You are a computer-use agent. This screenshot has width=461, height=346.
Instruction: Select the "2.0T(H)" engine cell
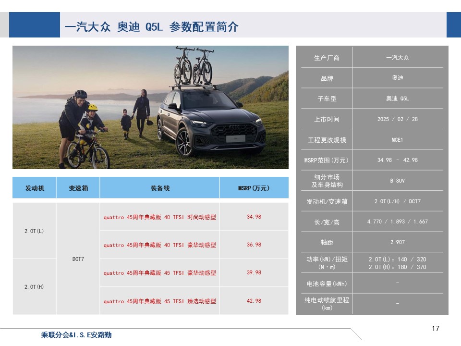(34, 287)
